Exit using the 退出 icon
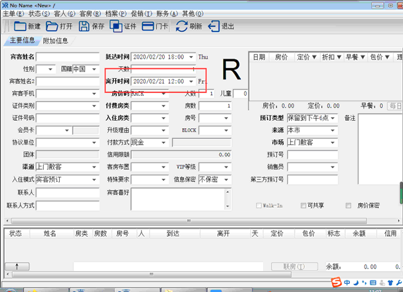The width and height of the screenshot is (403, 292). 214,26
